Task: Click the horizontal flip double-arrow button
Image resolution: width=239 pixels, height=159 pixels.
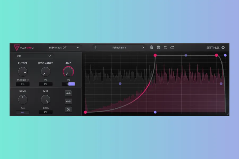Action: click(68, 101)
